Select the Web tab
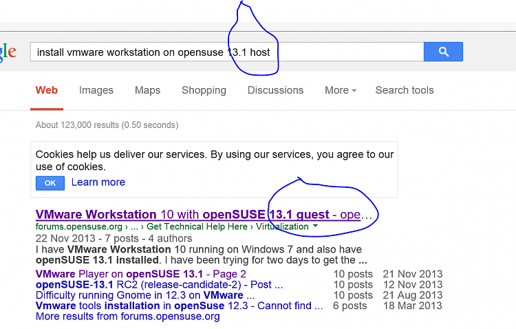516x329 pixels. (x=47, y=90)
